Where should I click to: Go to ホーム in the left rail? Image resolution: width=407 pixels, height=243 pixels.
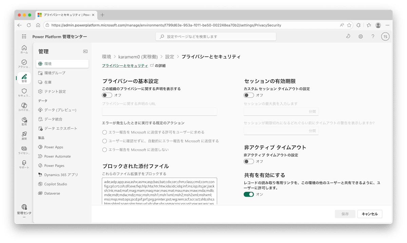24,49
